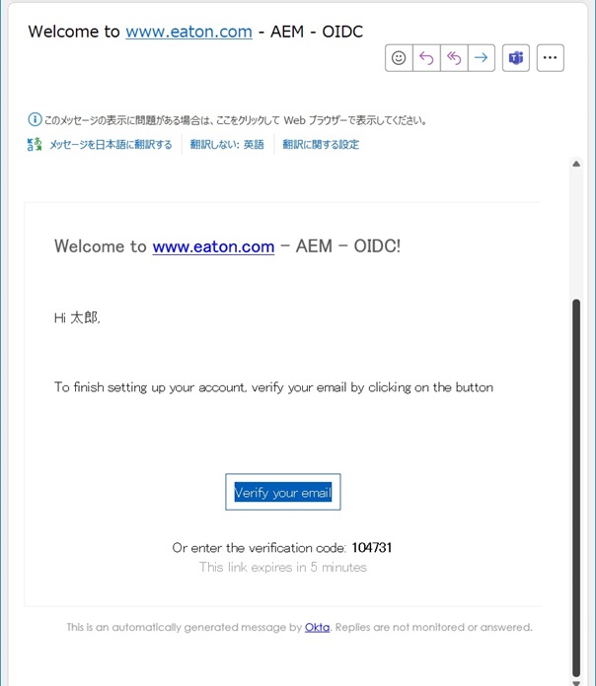Viewport: 596px width, 686px height.
Task: Open the Okta link in footer
Action: (317, 627)
